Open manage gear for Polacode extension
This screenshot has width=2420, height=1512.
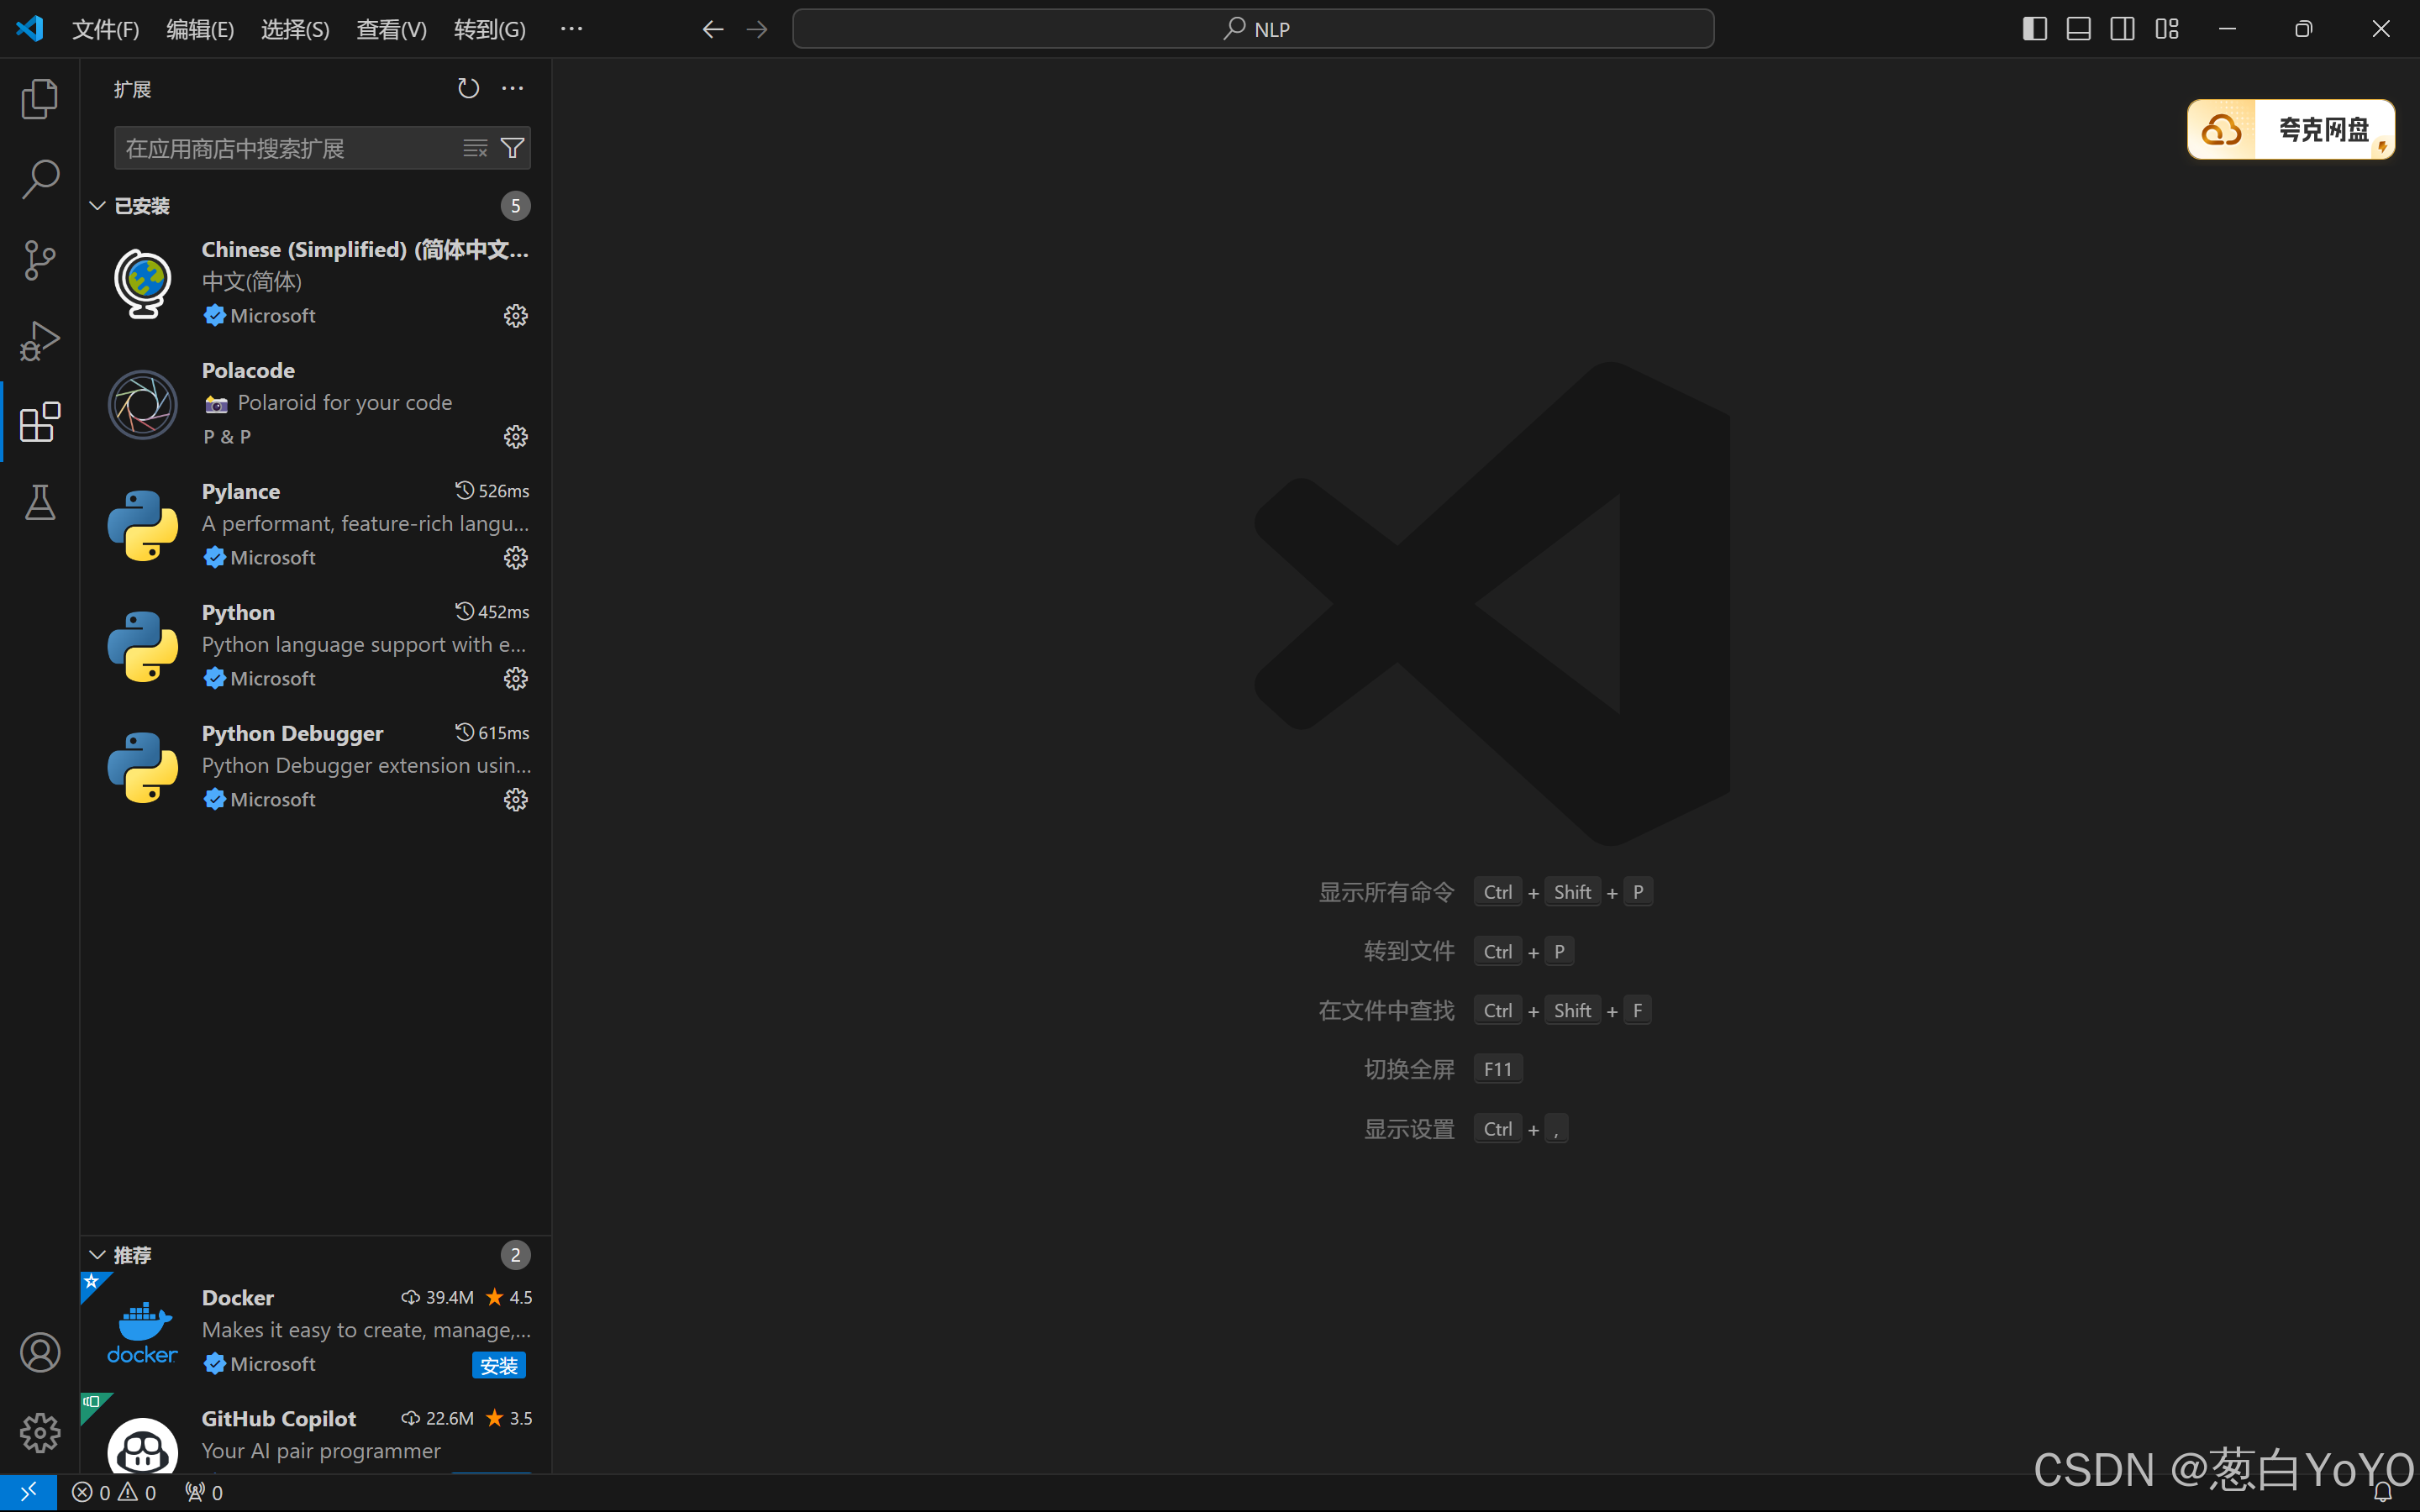516,437
